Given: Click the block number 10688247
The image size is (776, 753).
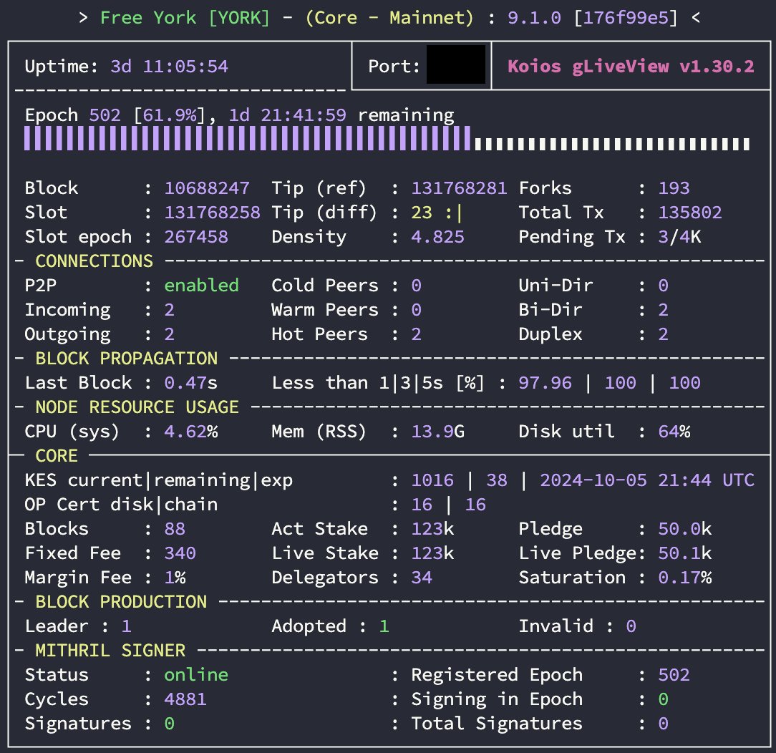Looking at the screenshot, I should coord(207,188).
